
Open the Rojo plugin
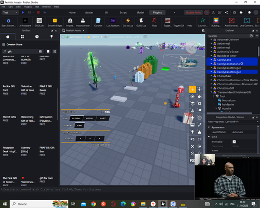pos(154,22)
